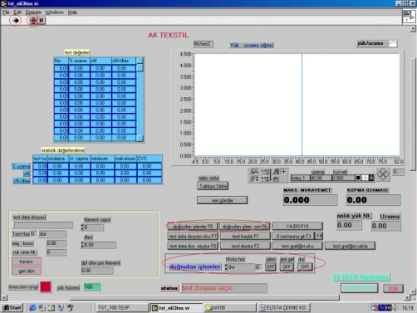Screen dimensions: 417x313
Task: Click the Tabloyu Sıfırla button
Action: click(213, 186)
